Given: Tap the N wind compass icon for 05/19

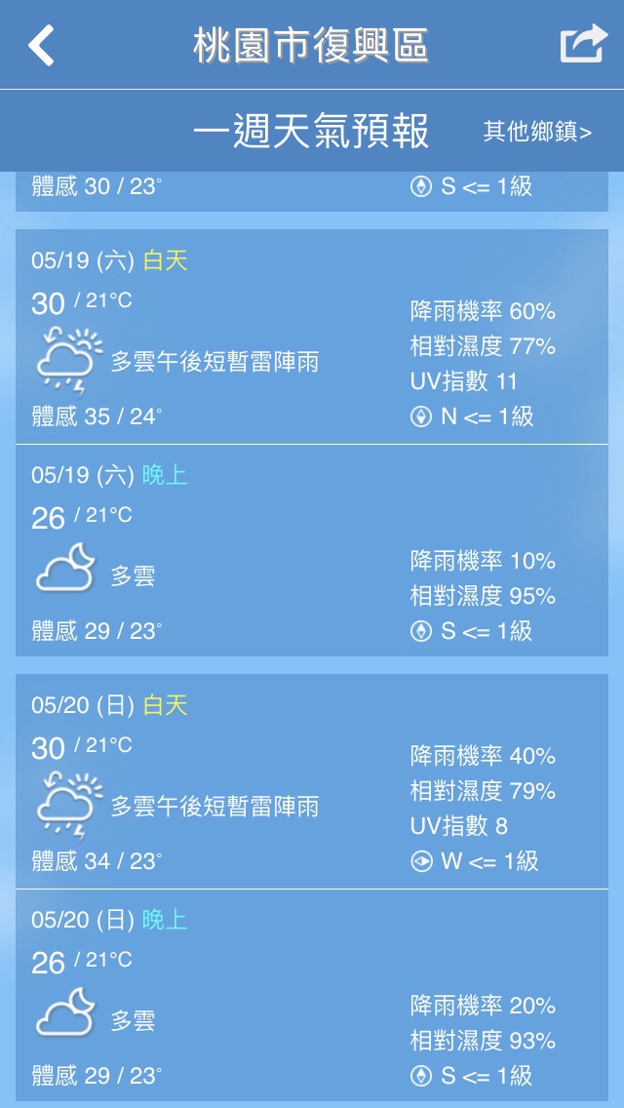Looking at the screenshot, I should tap(421, 416).
